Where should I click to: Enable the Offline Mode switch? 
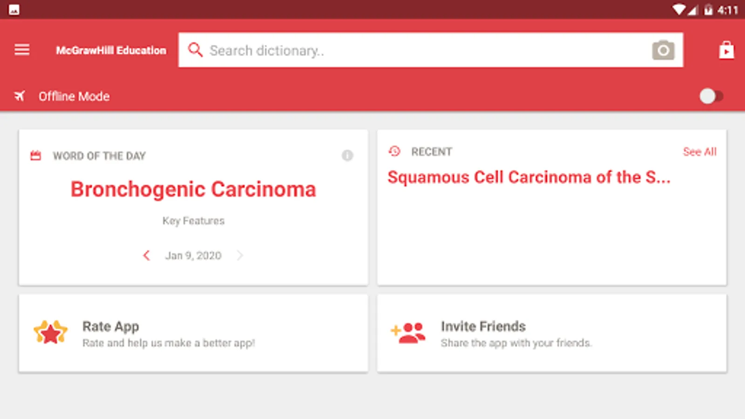tap(711, 96)
